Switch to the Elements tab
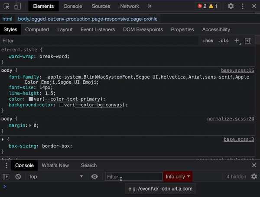Screen dimensions: 260x197 click(43, 6)
